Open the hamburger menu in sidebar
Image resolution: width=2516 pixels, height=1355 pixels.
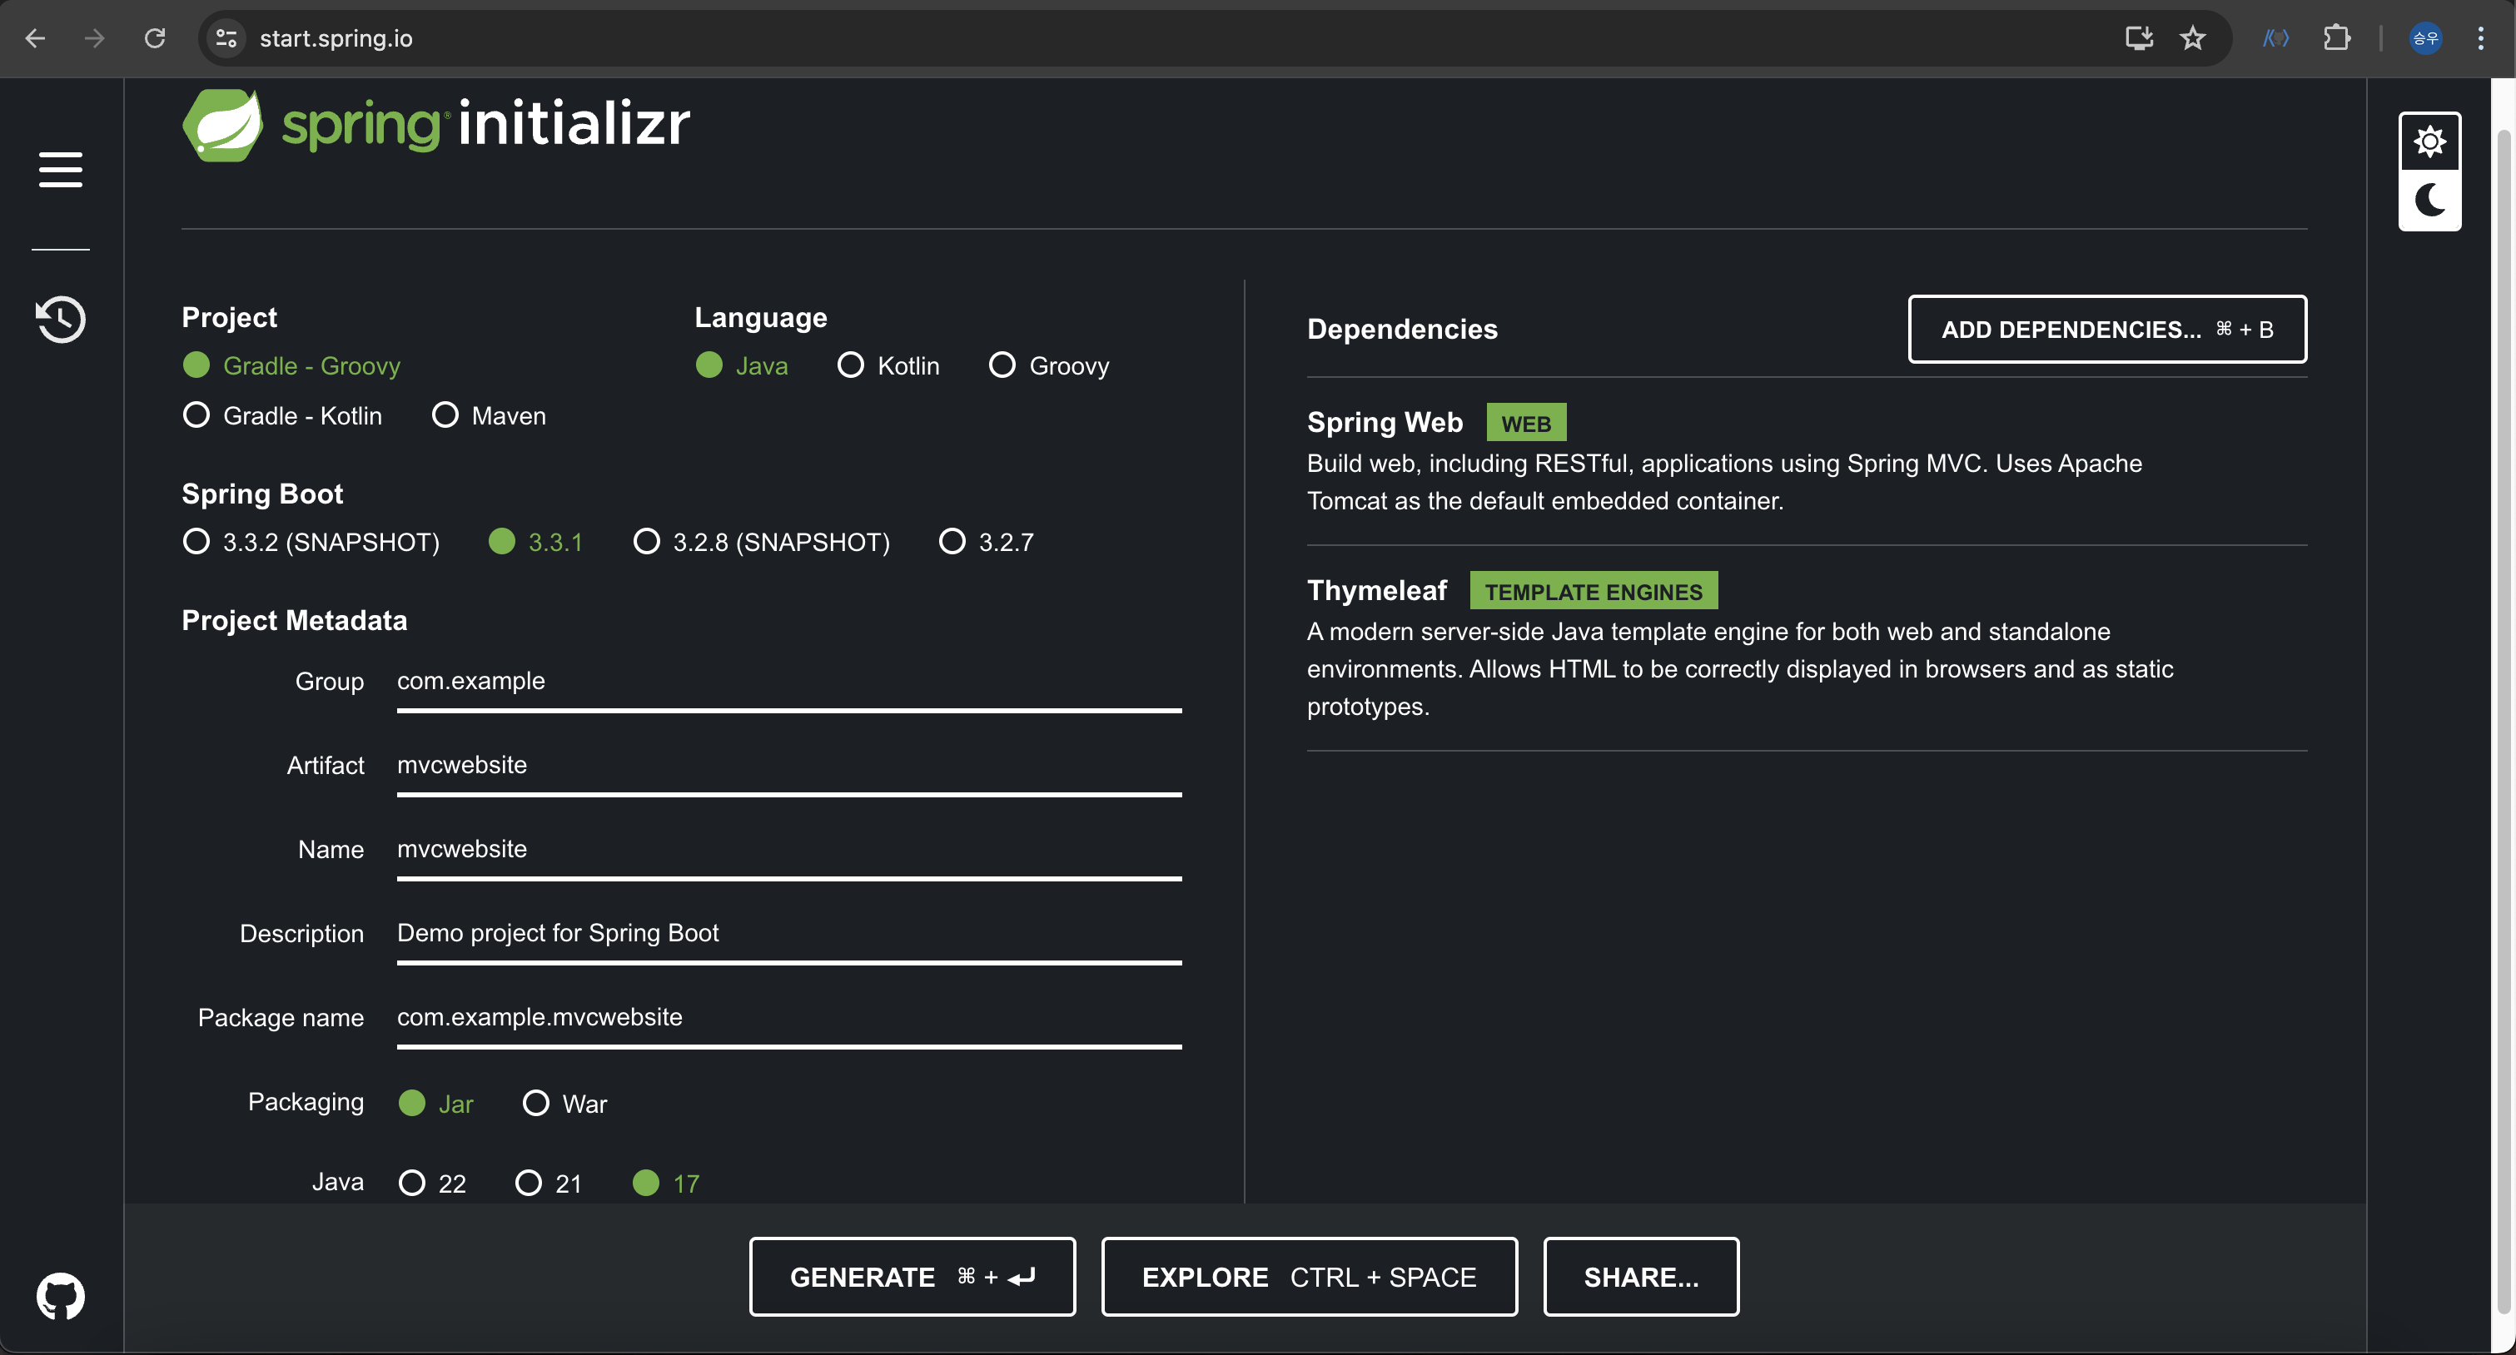pyautogui.click(x=61, y=169)
